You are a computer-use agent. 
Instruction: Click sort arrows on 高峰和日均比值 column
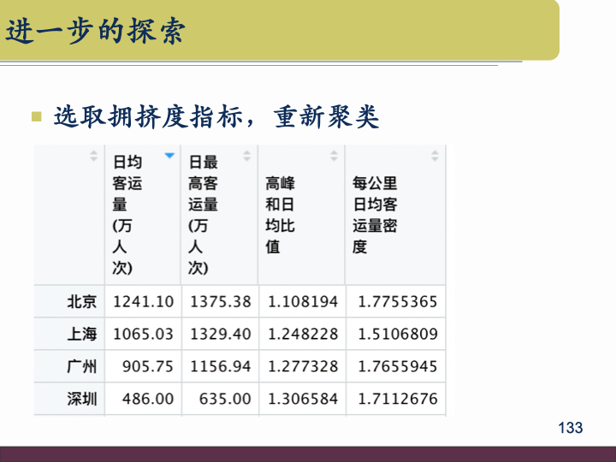[335, 156]
